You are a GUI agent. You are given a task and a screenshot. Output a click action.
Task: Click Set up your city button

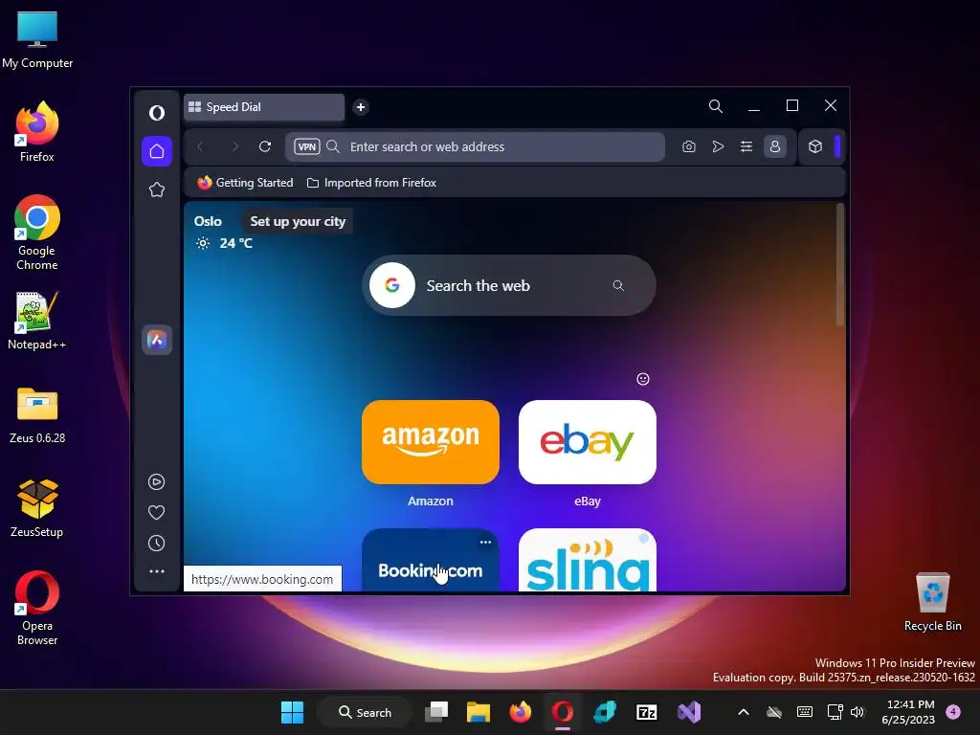pos(298,222)
